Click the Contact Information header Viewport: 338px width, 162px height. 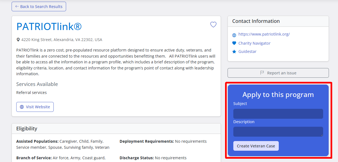coord(278,21)
